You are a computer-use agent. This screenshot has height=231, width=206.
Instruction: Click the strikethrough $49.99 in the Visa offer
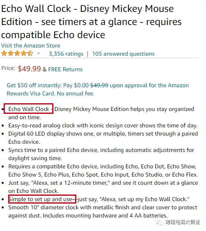(99, 85)
